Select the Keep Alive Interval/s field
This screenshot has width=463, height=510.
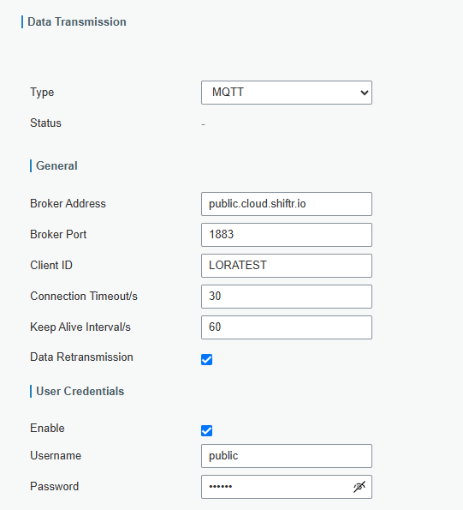tap(287, 327)
